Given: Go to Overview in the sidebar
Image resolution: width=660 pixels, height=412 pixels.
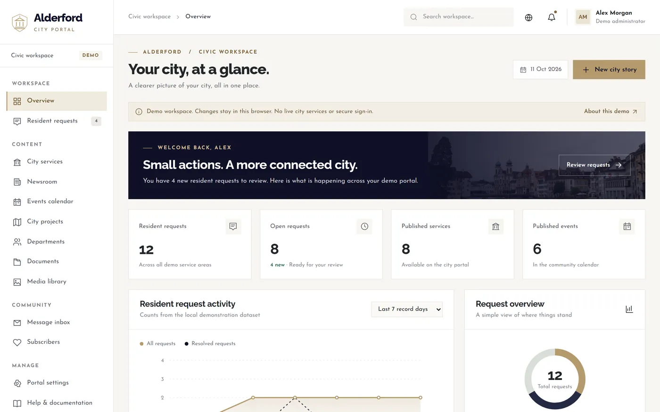Looking at the screenshot, I should pos(57,101).
